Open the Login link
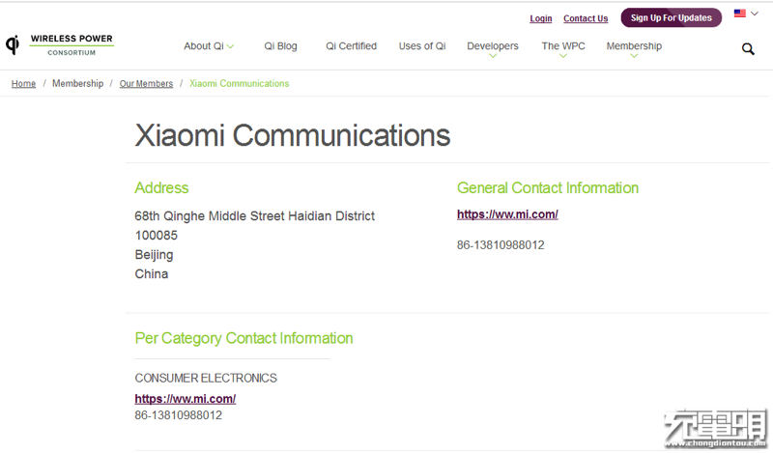The height and width of the screenshot is (453, 773). pos(541,18)
